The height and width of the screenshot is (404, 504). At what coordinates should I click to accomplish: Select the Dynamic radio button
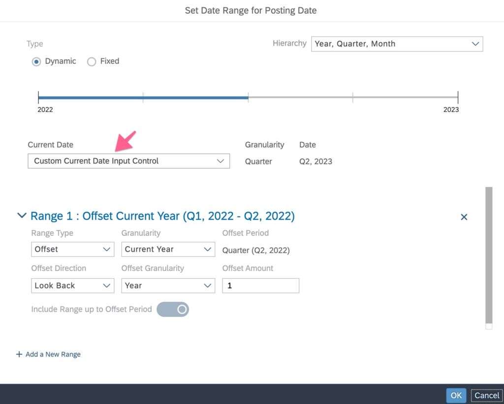(36, 61)
